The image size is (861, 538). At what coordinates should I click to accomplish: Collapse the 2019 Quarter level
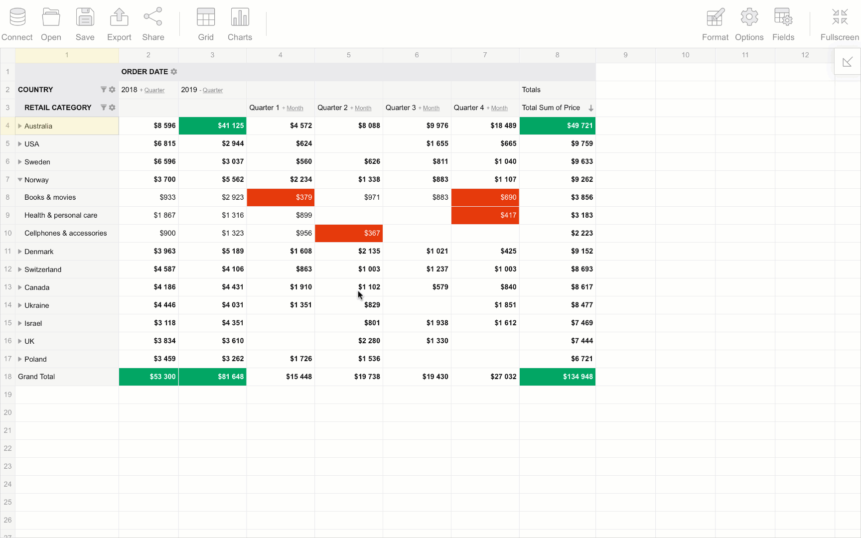[212, 90]
